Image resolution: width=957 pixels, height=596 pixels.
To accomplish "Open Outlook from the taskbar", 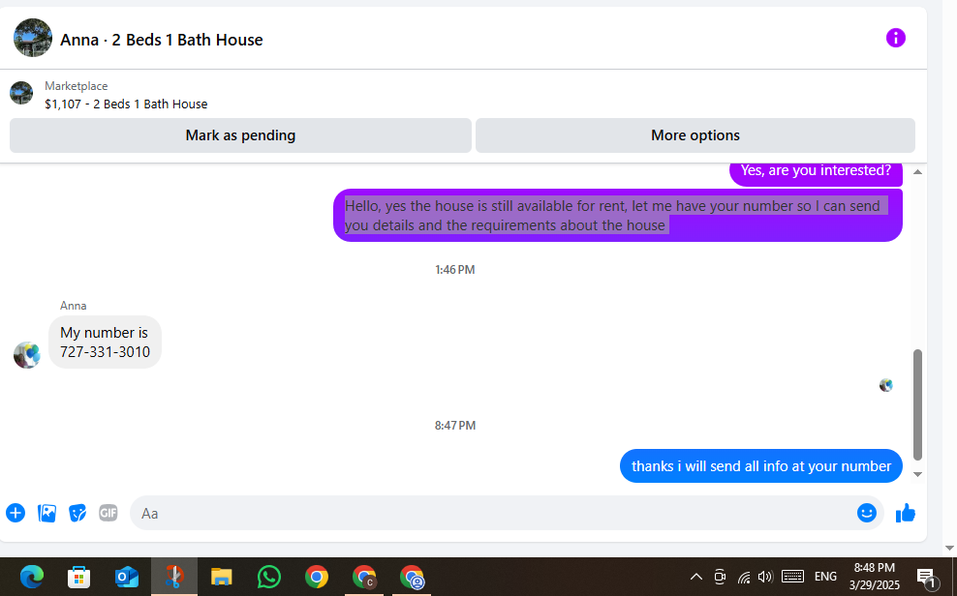I will coord(126,577).
